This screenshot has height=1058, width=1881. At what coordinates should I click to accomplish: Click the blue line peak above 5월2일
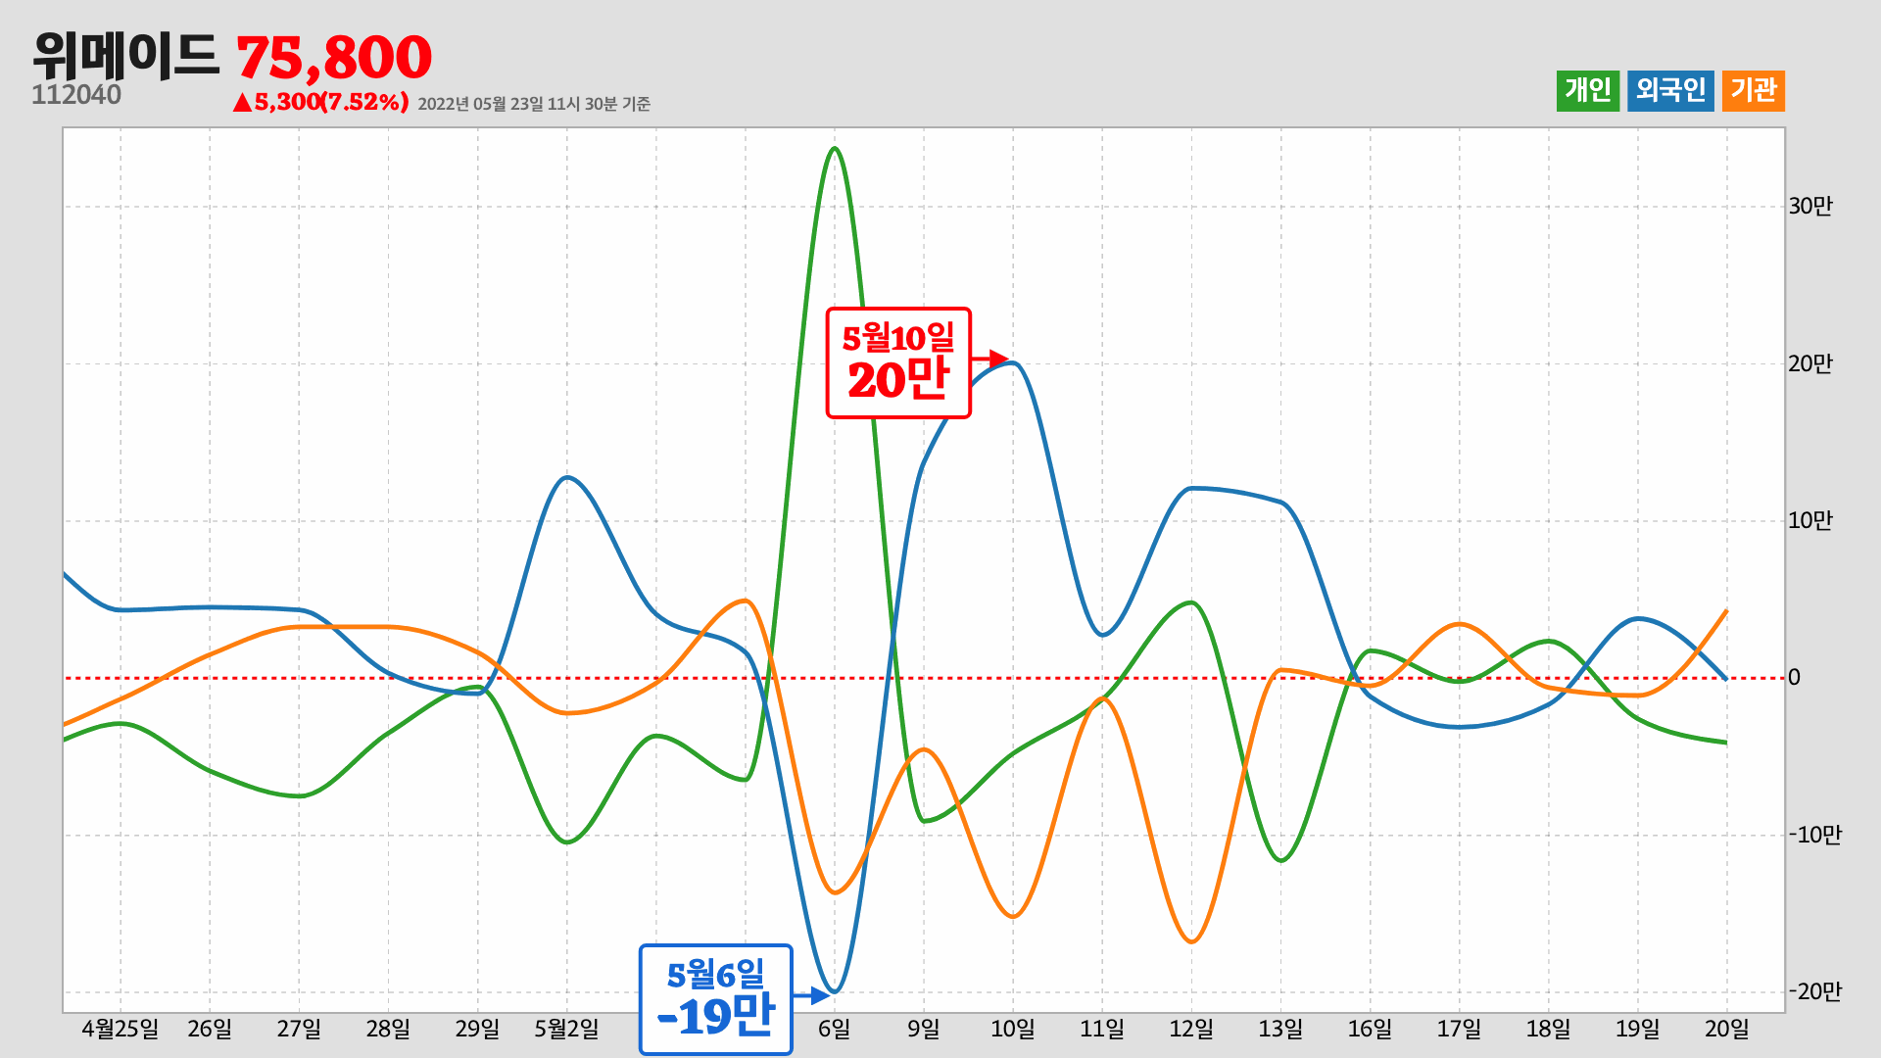point(567,478)
